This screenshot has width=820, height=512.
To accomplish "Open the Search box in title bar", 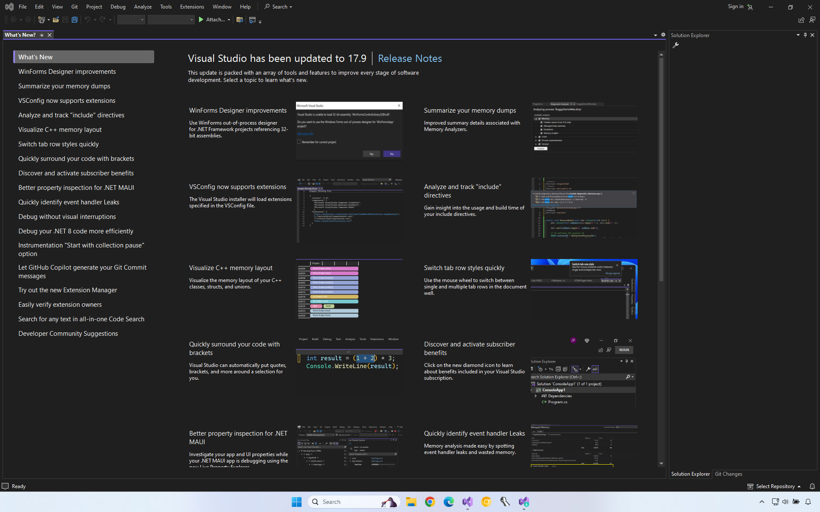I will point(278,7).
